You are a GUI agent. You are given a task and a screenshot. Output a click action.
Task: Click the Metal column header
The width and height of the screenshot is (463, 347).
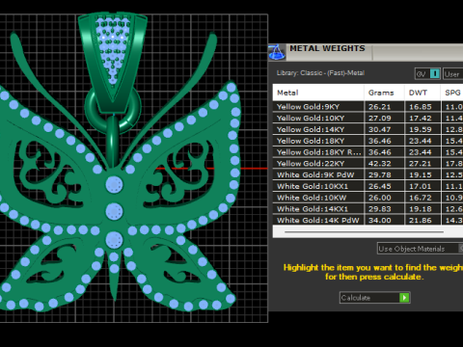tap(318, 93)
